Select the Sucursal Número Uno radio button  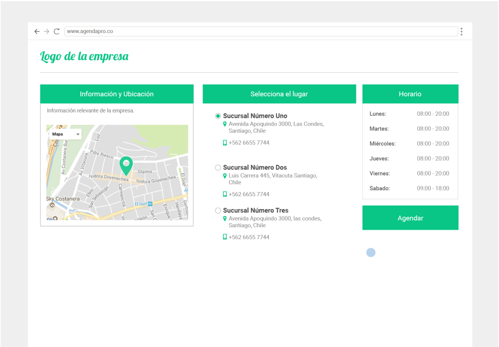pyautogui.click(x=218, y=116)
